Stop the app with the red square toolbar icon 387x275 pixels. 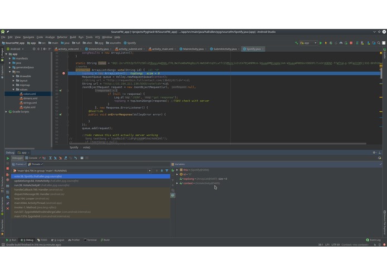point(351,43)
